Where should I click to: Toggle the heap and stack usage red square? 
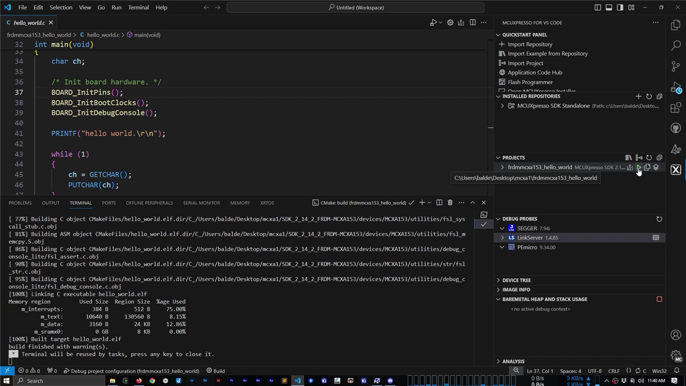pyautogui.click(x=659, y=299)
